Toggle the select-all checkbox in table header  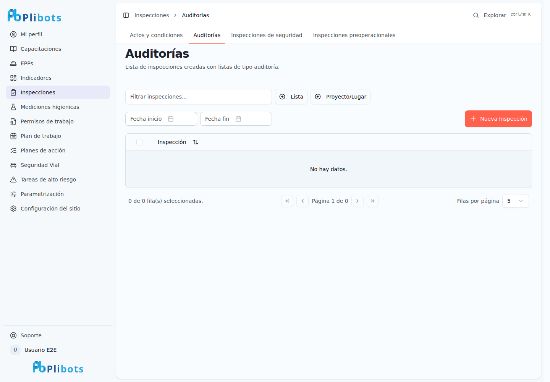tap(139, 142)
